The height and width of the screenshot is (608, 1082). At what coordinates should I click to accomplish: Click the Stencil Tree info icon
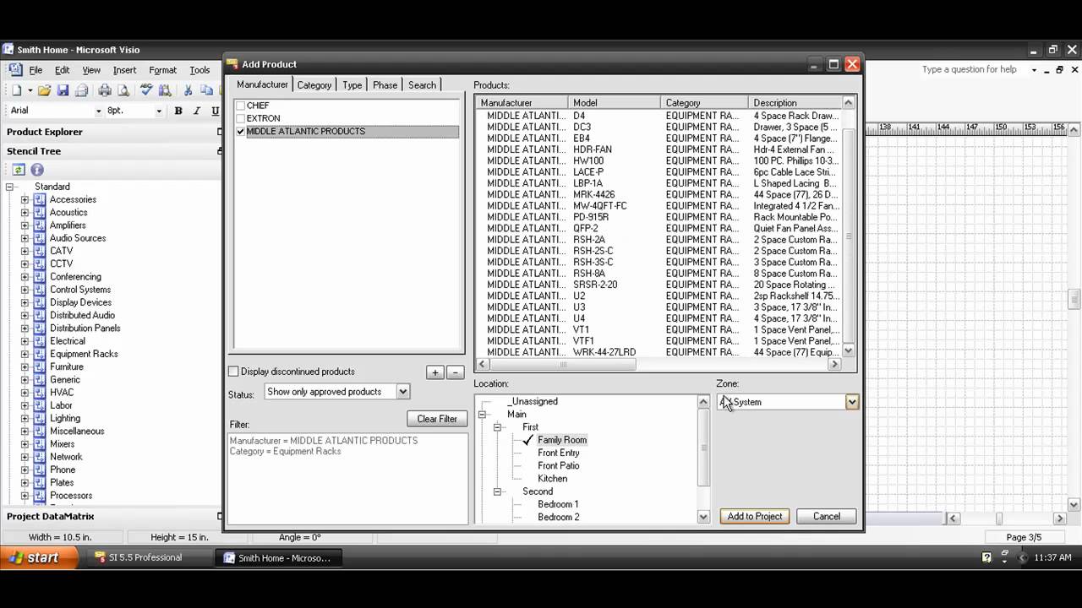37,170
